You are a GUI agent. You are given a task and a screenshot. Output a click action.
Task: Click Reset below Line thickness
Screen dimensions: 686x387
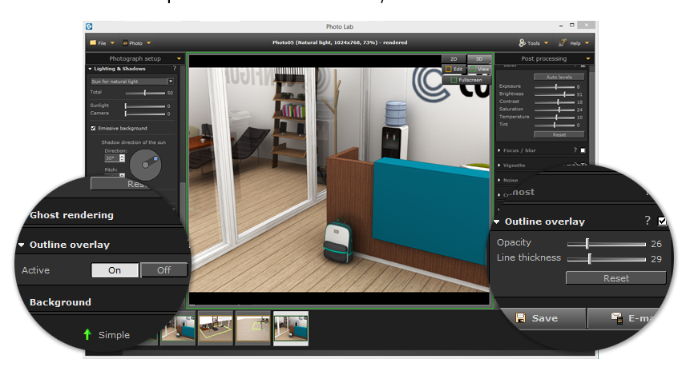point(616,278)
